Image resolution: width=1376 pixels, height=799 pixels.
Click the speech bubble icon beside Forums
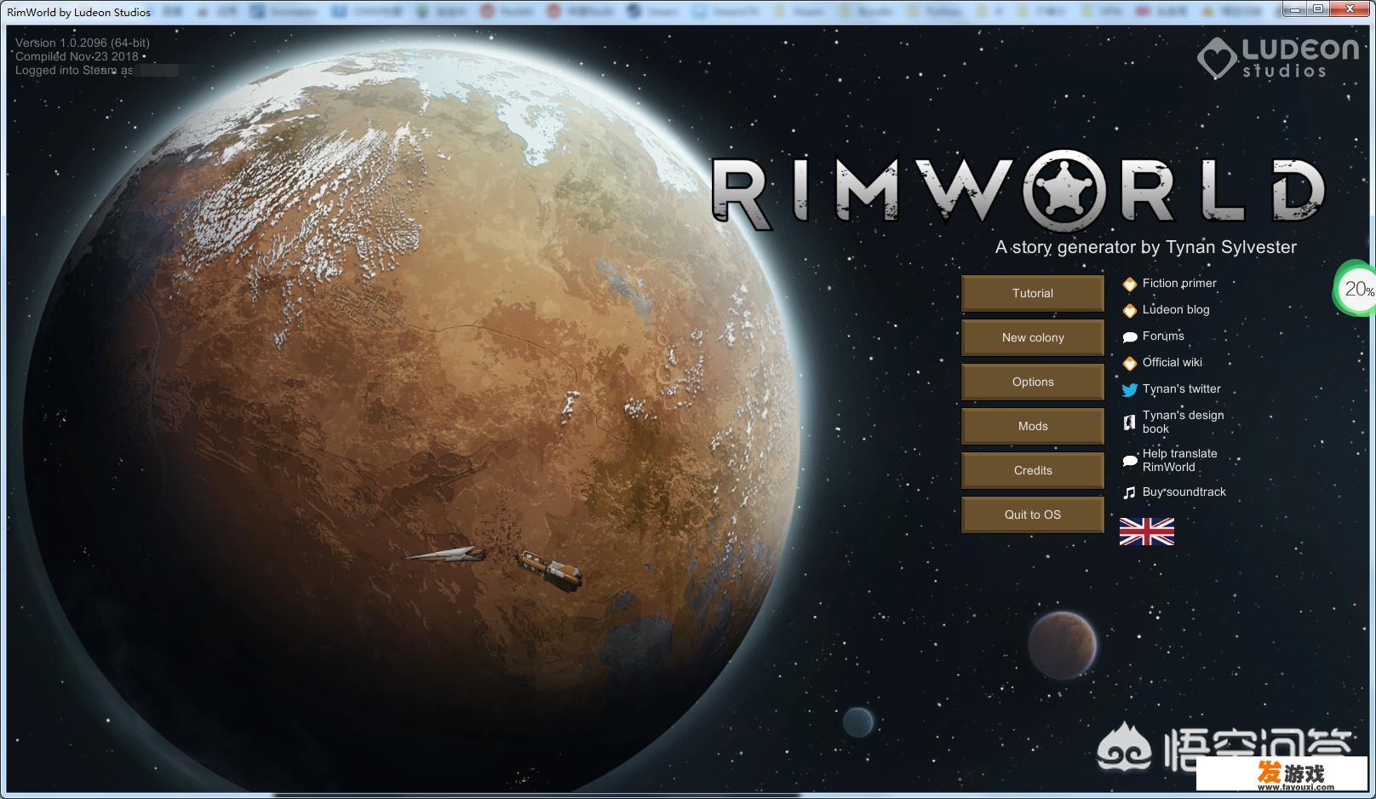coord(1130,336)
